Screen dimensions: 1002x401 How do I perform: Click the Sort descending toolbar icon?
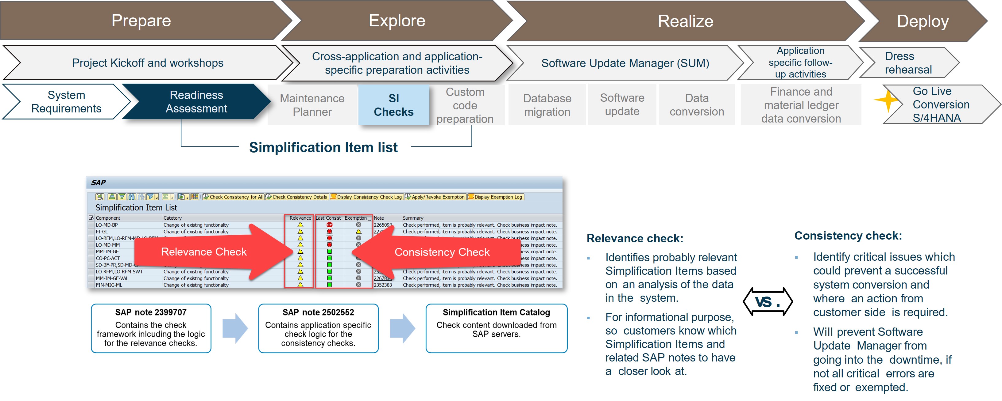(x=122, y=197)
